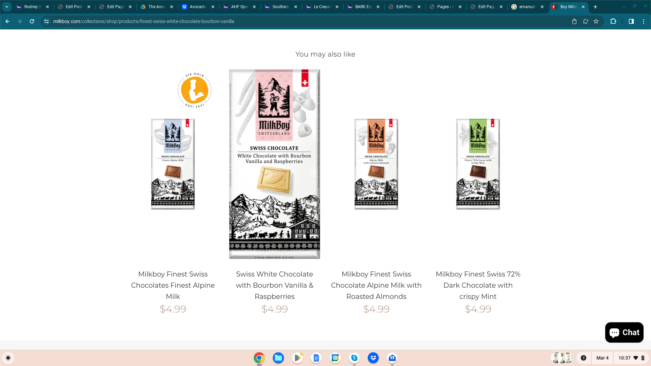Click $4.99 price under crispy Mint chocolate
This screenshot has width=651, height=366.
[x=478, y=309]
